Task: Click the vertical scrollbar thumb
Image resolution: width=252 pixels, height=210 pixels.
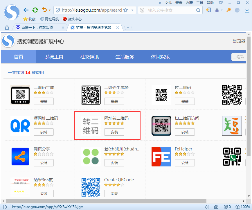Action: (x=249, y=96)
